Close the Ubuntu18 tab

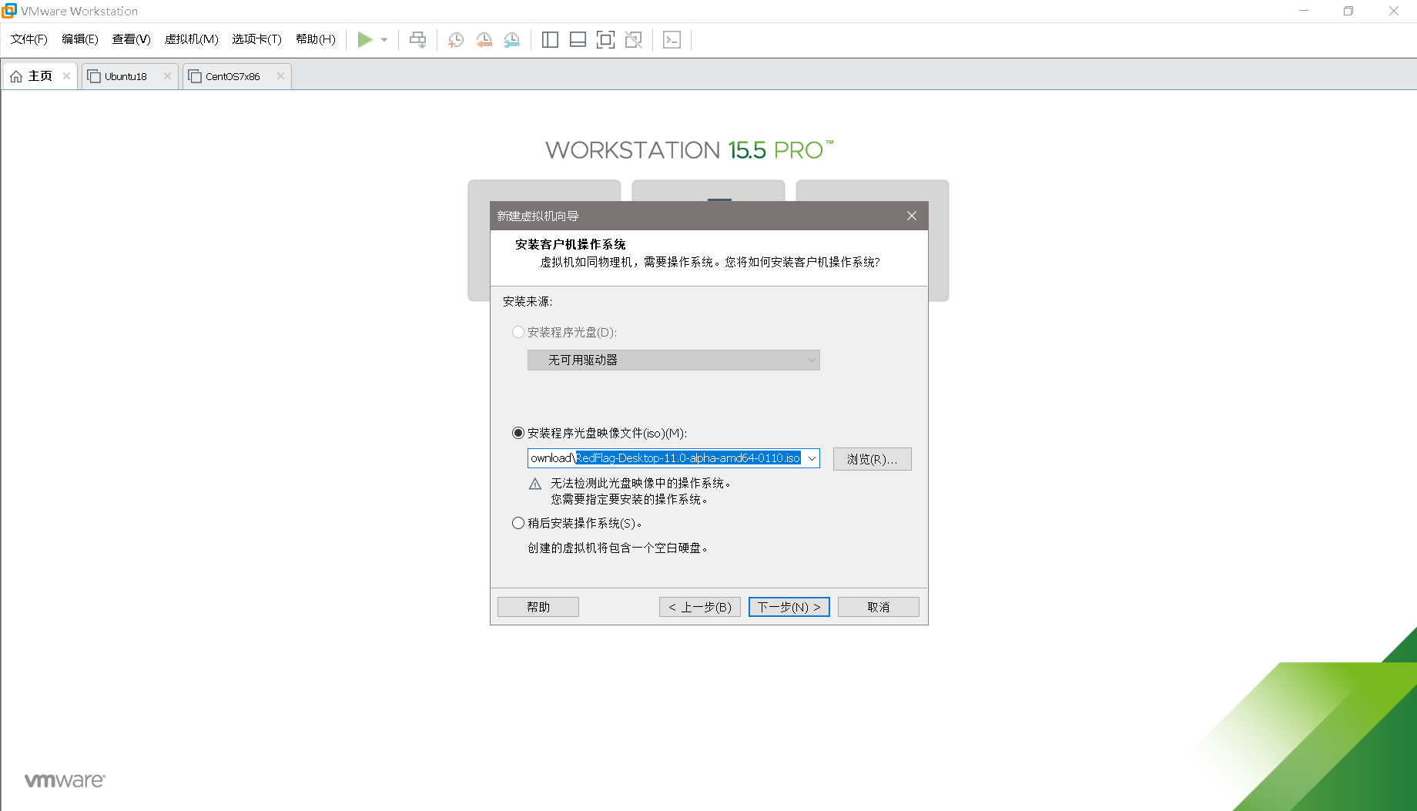point(167,75)
